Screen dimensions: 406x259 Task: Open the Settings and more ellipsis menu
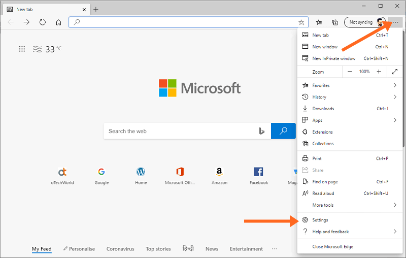395,22
